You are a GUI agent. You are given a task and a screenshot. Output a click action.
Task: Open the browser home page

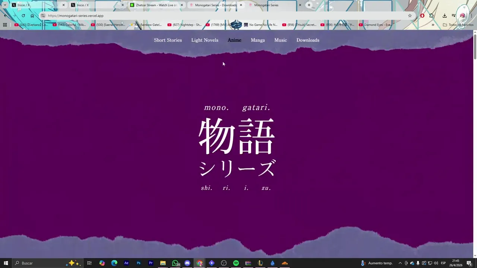[32, 16]
